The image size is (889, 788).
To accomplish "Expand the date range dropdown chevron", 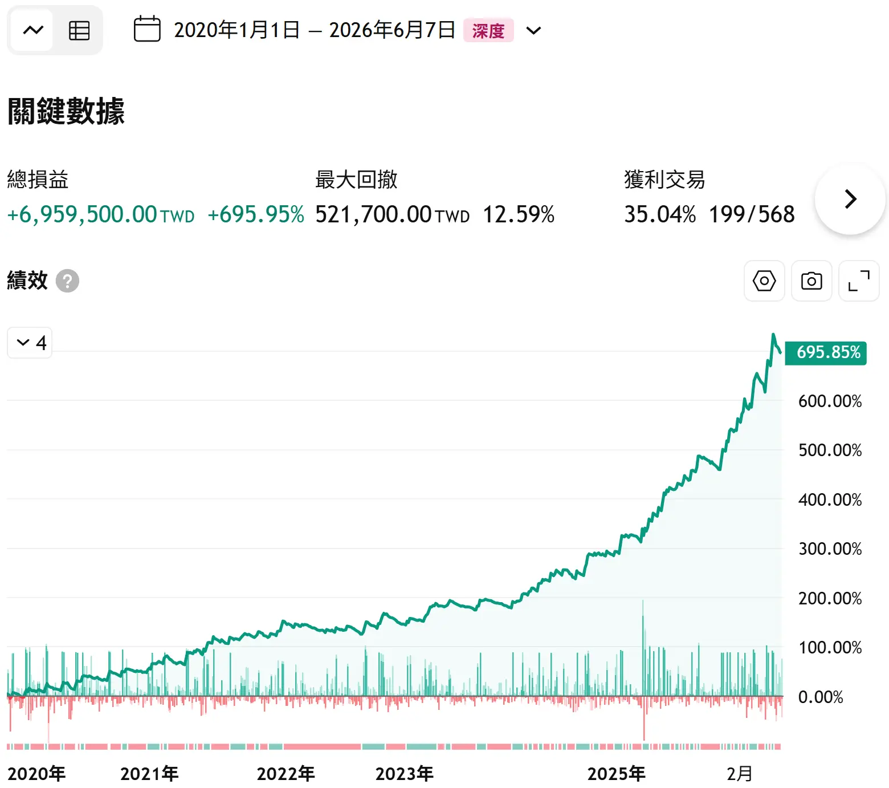I will (533, 30).
